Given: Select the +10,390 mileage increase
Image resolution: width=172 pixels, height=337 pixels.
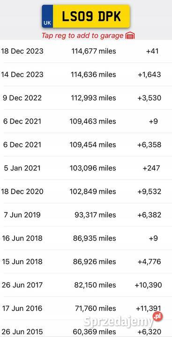Looking at the screenshot, I should click(148, 285).
